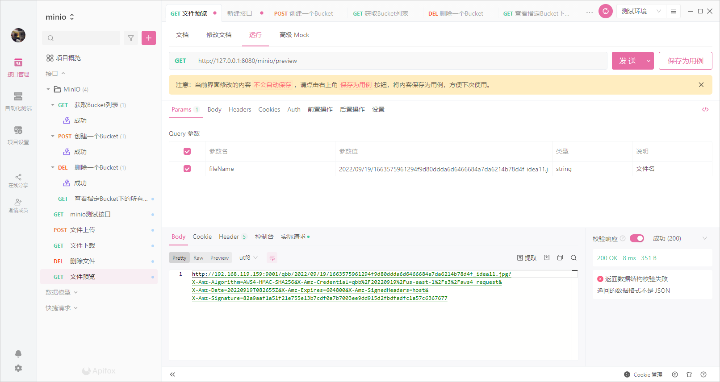
Task: Click 提取 to extract the response value
Action: 527,258
